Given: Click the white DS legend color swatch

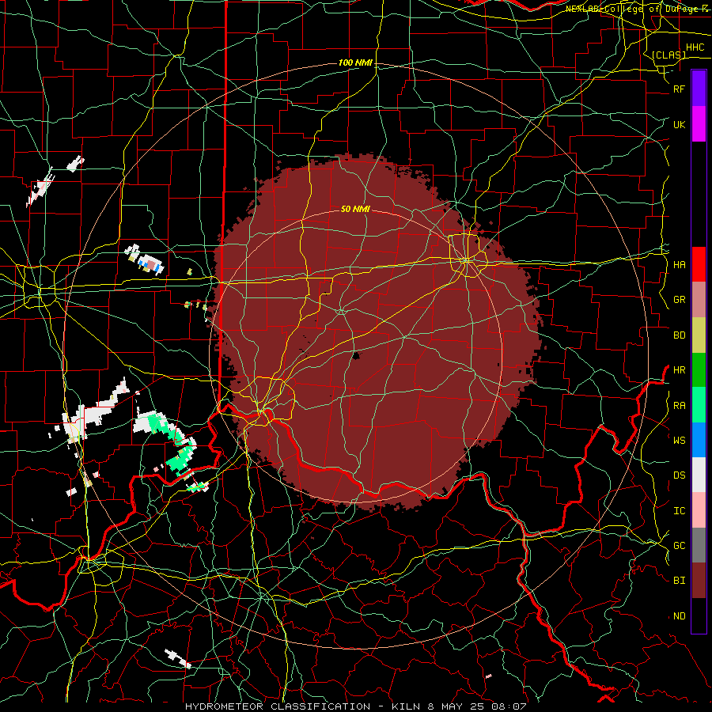Looking at the screenshot, I should (699, 475).
